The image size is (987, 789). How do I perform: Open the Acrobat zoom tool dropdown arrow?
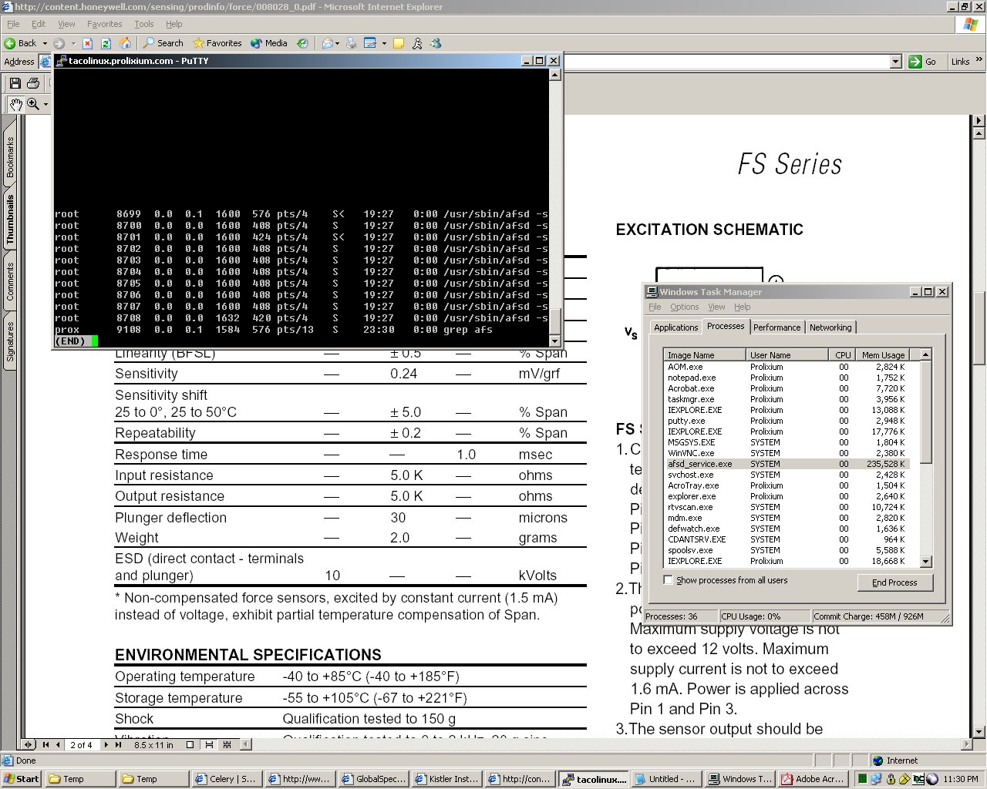pos(45,104)
